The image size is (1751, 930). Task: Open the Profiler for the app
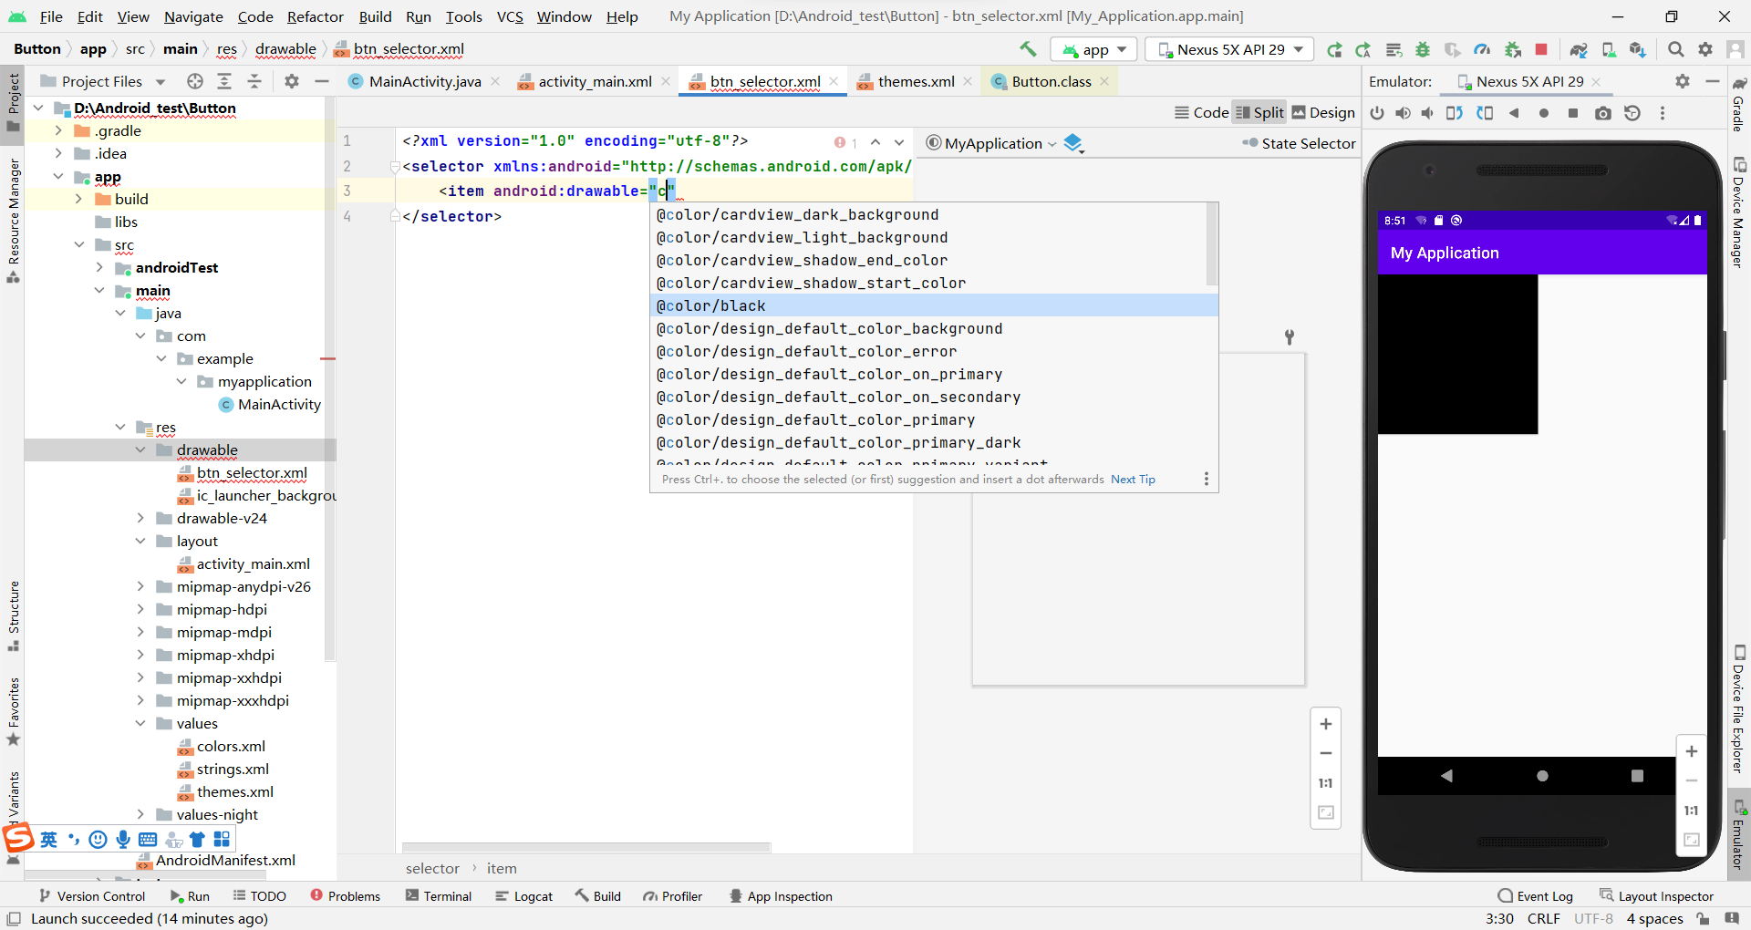click(x=1482, y=49)
